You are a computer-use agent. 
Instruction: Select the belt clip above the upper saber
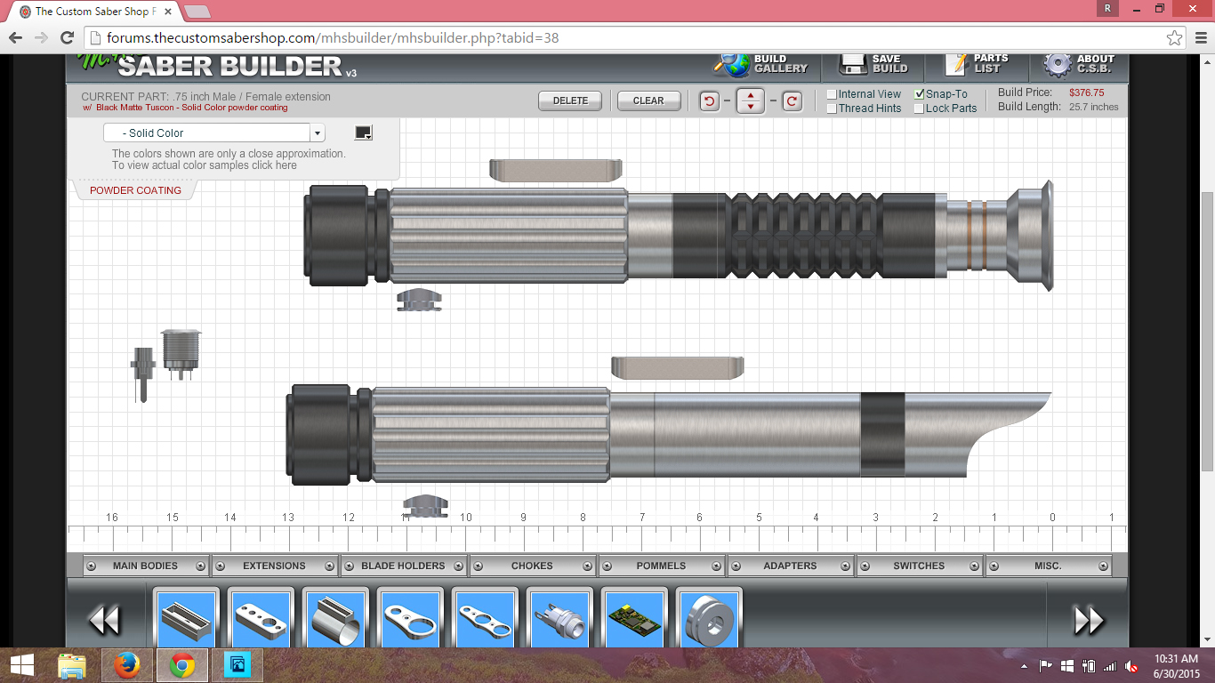point(556,170)
